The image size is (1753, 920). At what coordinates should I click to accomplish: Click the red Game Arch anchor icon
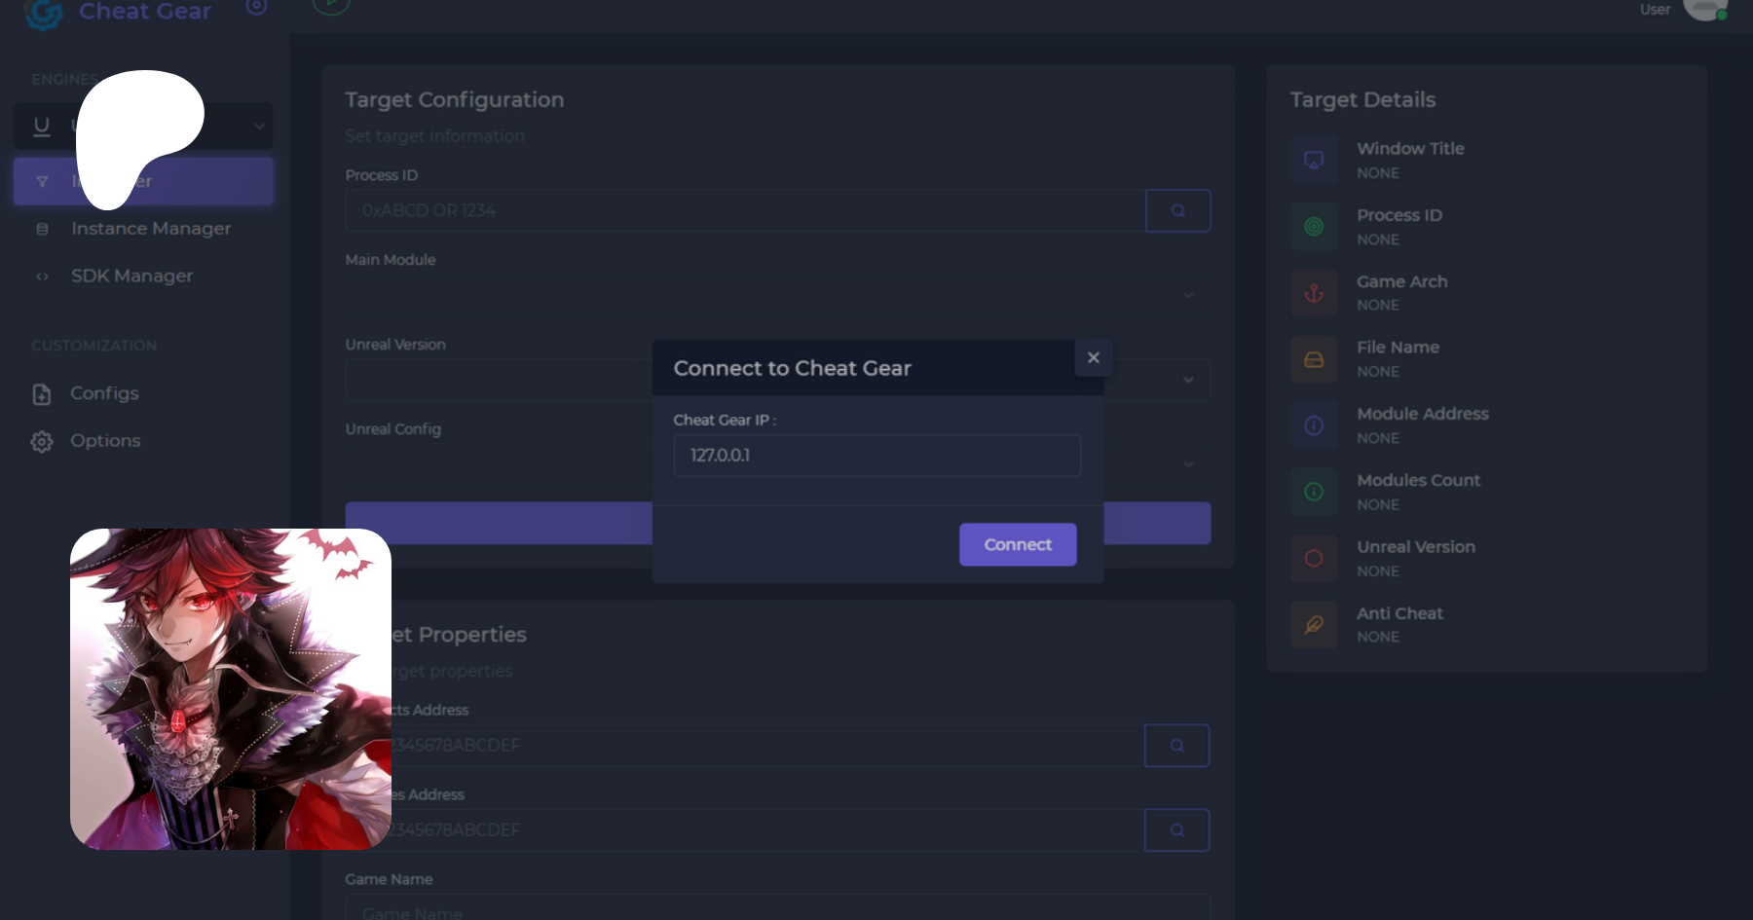coord(1313,293)
